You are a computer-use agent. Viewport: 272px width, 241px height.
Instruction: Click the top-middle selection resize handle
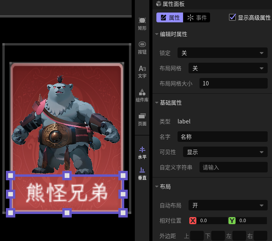[x=67, y=176]
